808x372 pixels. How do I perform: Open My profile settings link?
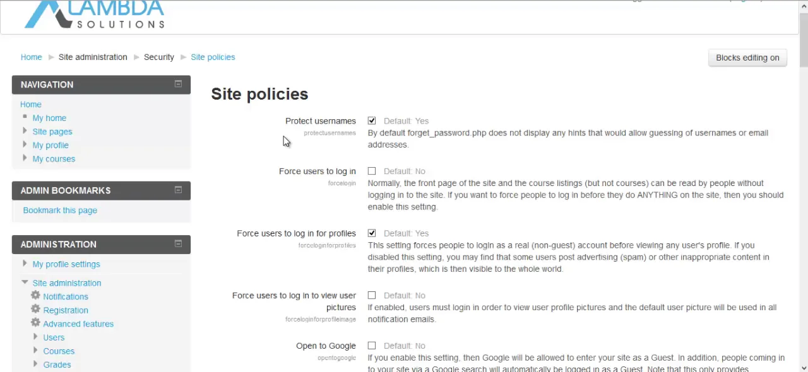coord(66,264)
